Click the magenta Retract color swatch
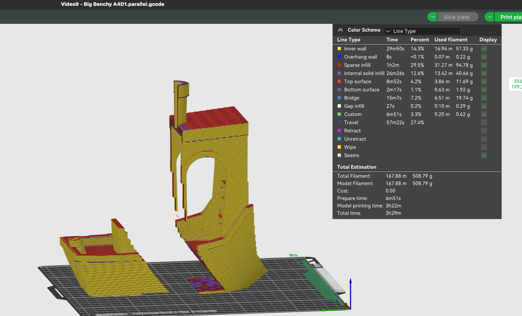This screenshot has height=316, width=522. point(339,131)
